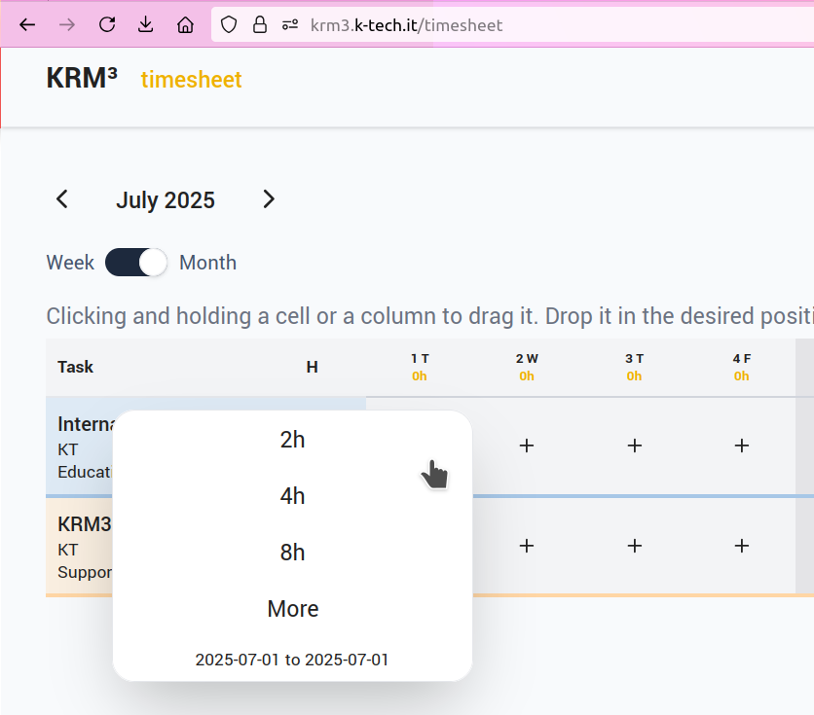Open the browser downloads icon

coord(146,25)
